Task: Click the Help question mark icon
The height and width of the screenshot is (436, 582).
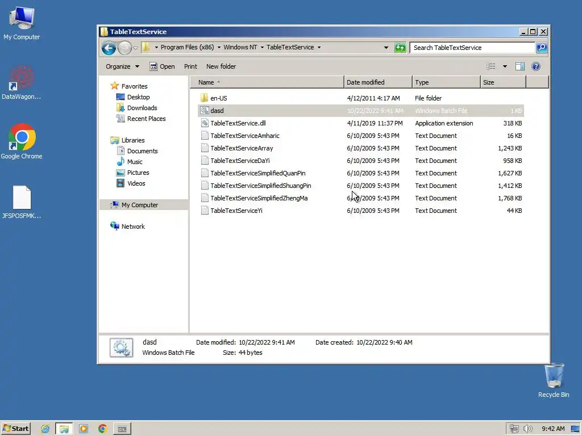Action: tap(535, 66)
